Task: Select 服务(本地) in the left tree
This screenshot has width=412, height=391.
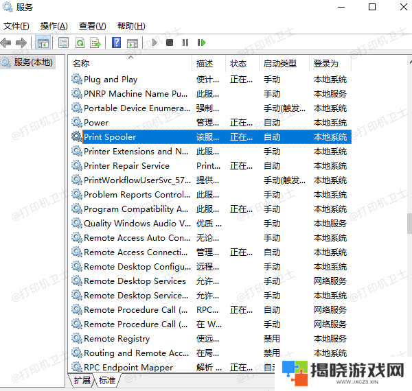Action: [x=28, y=62]
